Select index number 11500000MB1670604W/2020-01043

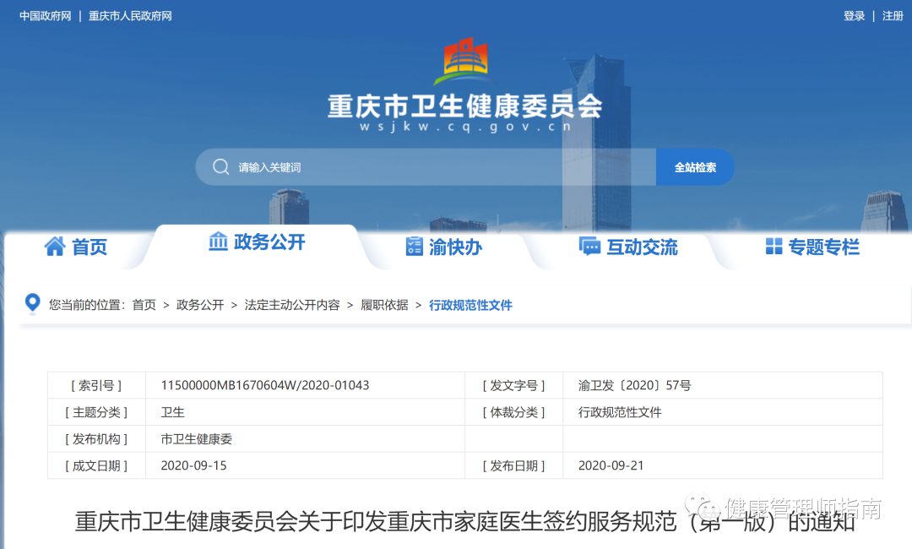point(264,385)
